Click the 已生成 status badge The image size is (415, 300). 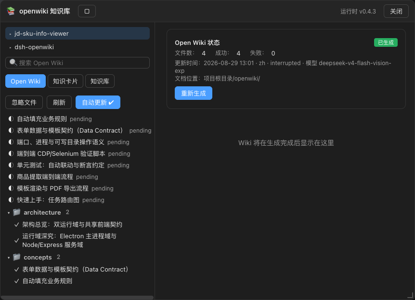point(386,42)
